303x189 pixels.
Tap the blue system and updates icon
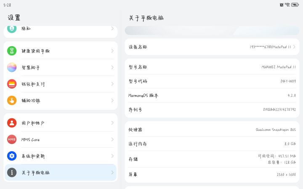12,156
